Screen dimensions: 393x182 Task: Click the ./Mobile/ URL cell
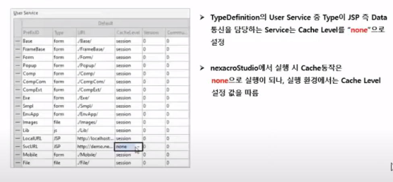coord(96,155)
